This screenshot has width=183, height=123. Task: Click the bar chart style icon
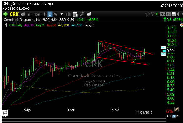tap(68, 14)
